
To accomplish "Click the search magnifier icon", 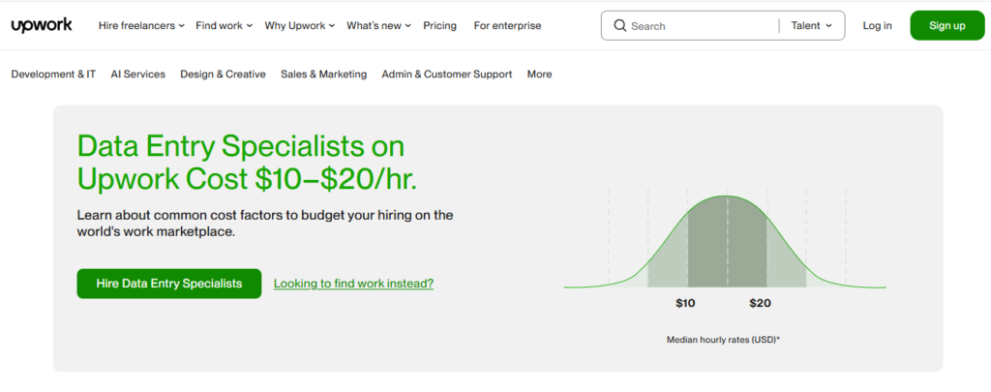I will (618, 26).
